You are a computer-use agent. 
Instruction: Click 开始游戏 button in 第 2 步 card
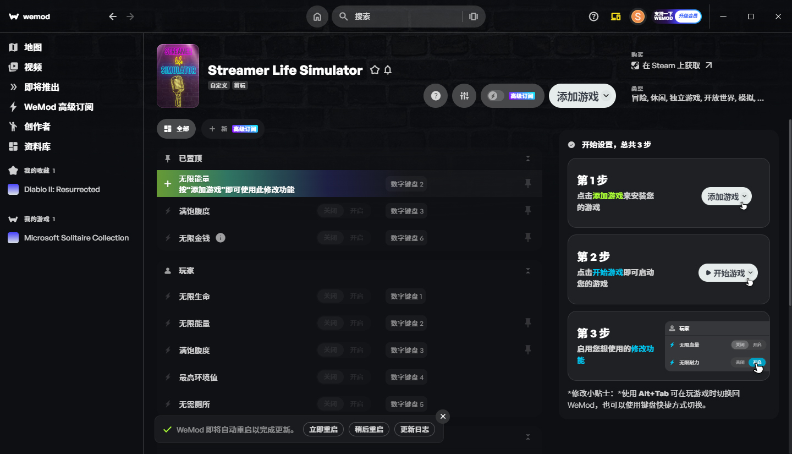(728, 273)
